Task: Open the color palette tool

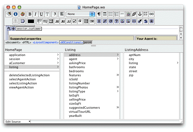Action: [x=22, y=14]
